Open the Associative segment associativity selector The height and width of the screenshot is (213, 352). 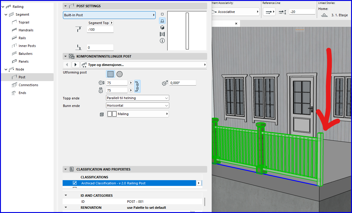coord(235,12)
